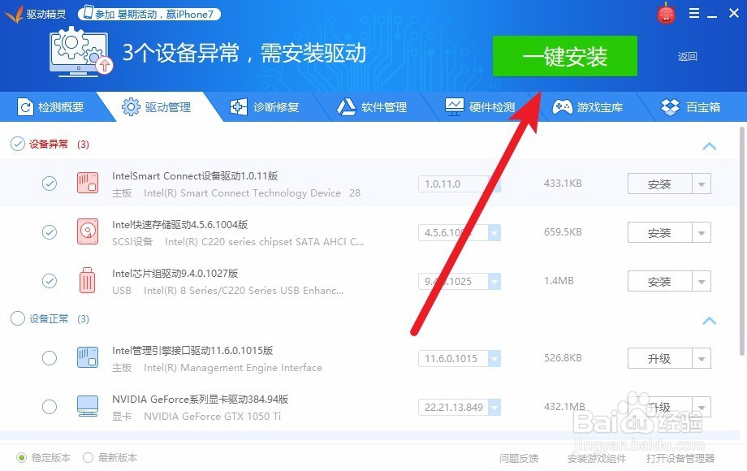
Task: Go to the 硬件检测 tab
Action: point(480,107)
